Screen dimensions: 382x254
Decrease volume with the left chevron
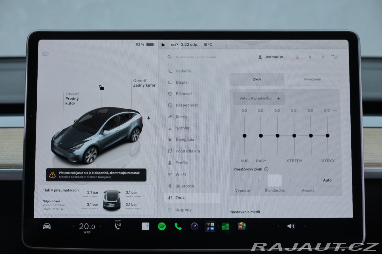(x=278, y=226)
